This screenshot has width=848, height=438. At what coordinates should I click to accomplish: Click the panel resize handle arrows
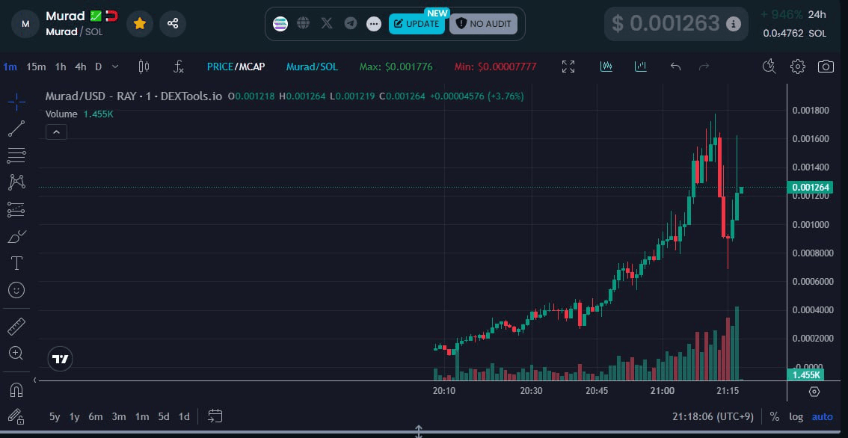point(418,431)
